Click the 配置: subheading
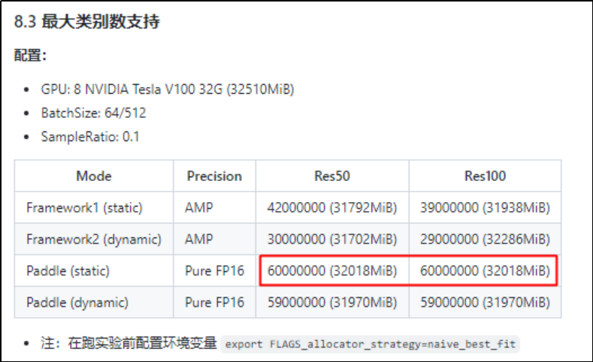The height and width of the screenshot is (362, 593). click(30, 55)
